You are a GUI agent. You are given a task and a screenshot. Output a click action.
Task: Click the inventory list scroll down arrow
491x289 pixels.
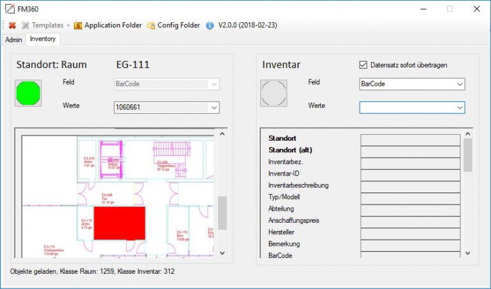pos(468,253)
